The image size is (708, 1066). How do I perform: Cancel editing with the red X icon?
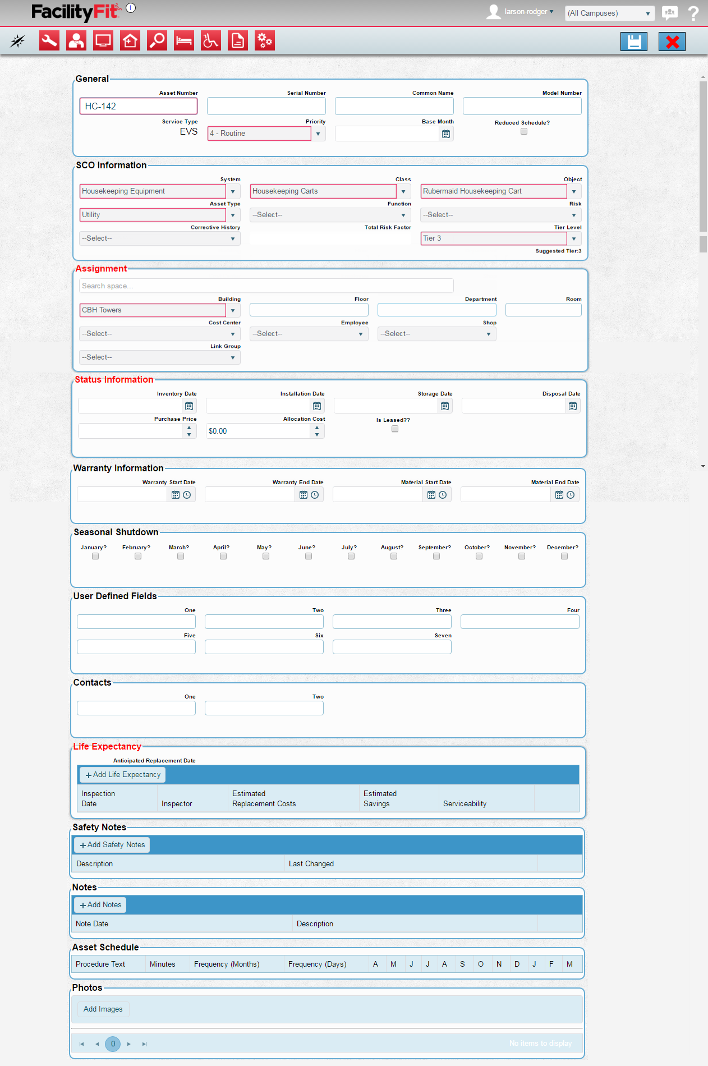[x=672, y=42]
